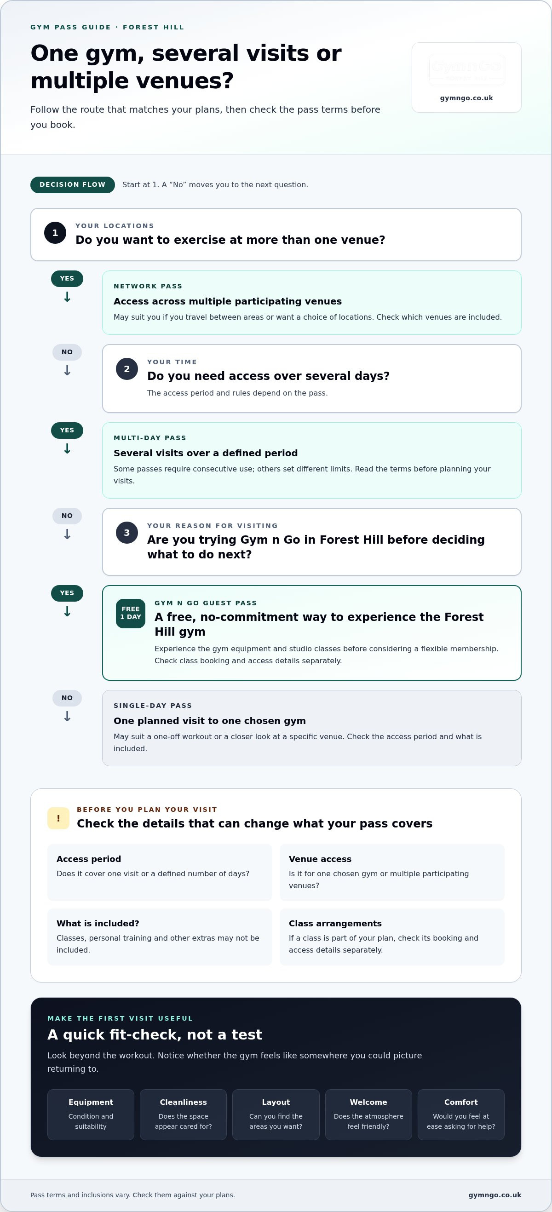Screen dimensions: 552x1212
Task: Click the down arrow under Single-Day NO
Action: coord(67,717)
